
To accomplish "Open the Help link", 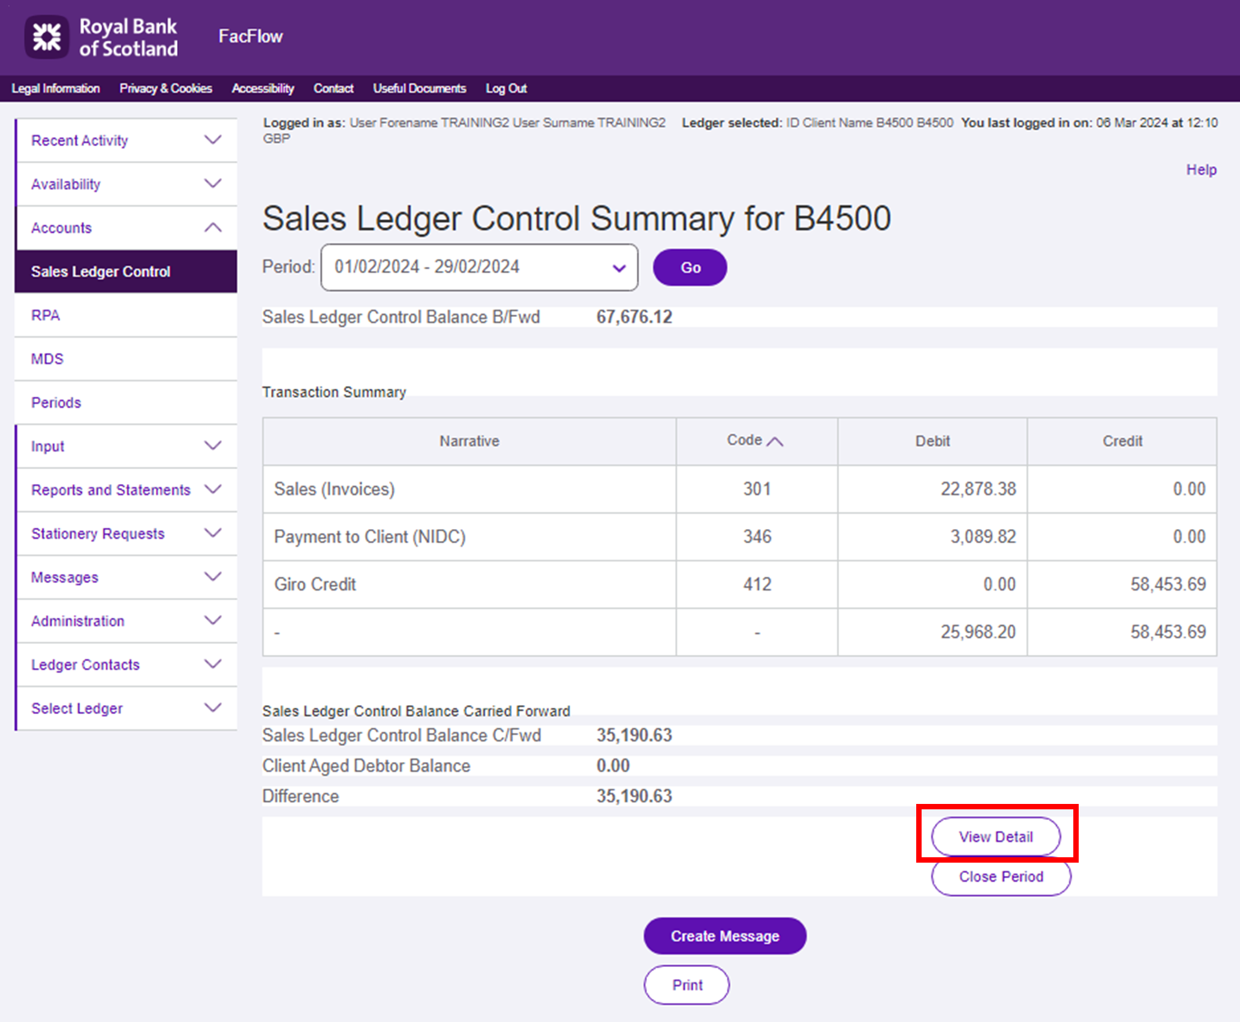I will point(1200,170).
